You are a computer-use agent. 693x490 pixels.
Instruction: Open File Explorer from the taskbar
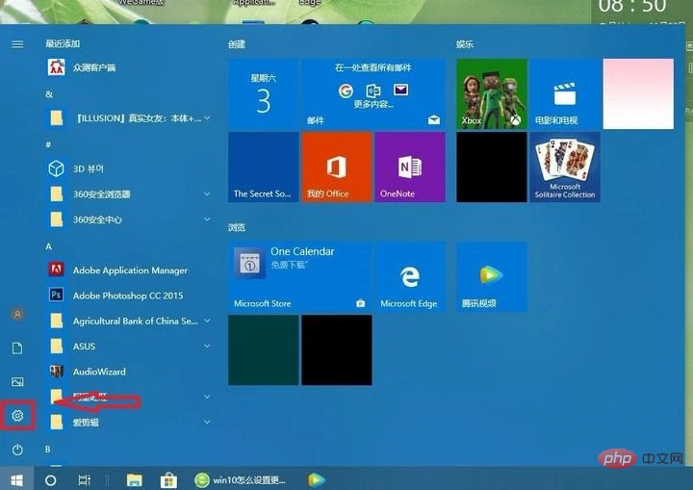tap(134, 479)
